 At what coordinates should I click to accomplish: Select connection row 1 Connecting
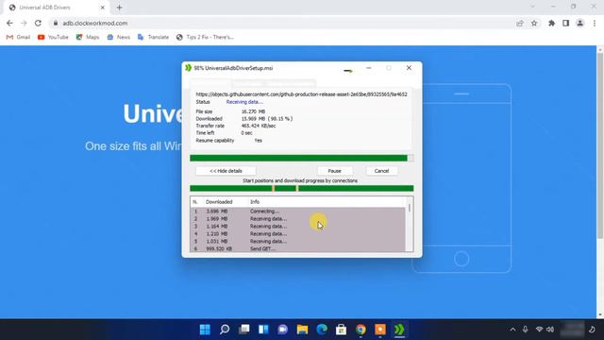coord(298,212)
